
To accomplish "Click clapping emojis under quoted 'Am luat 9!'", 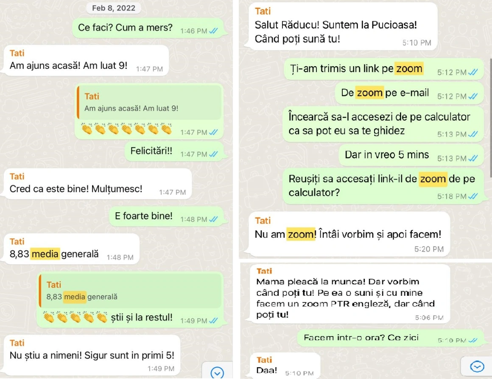I will click(126, 129).
